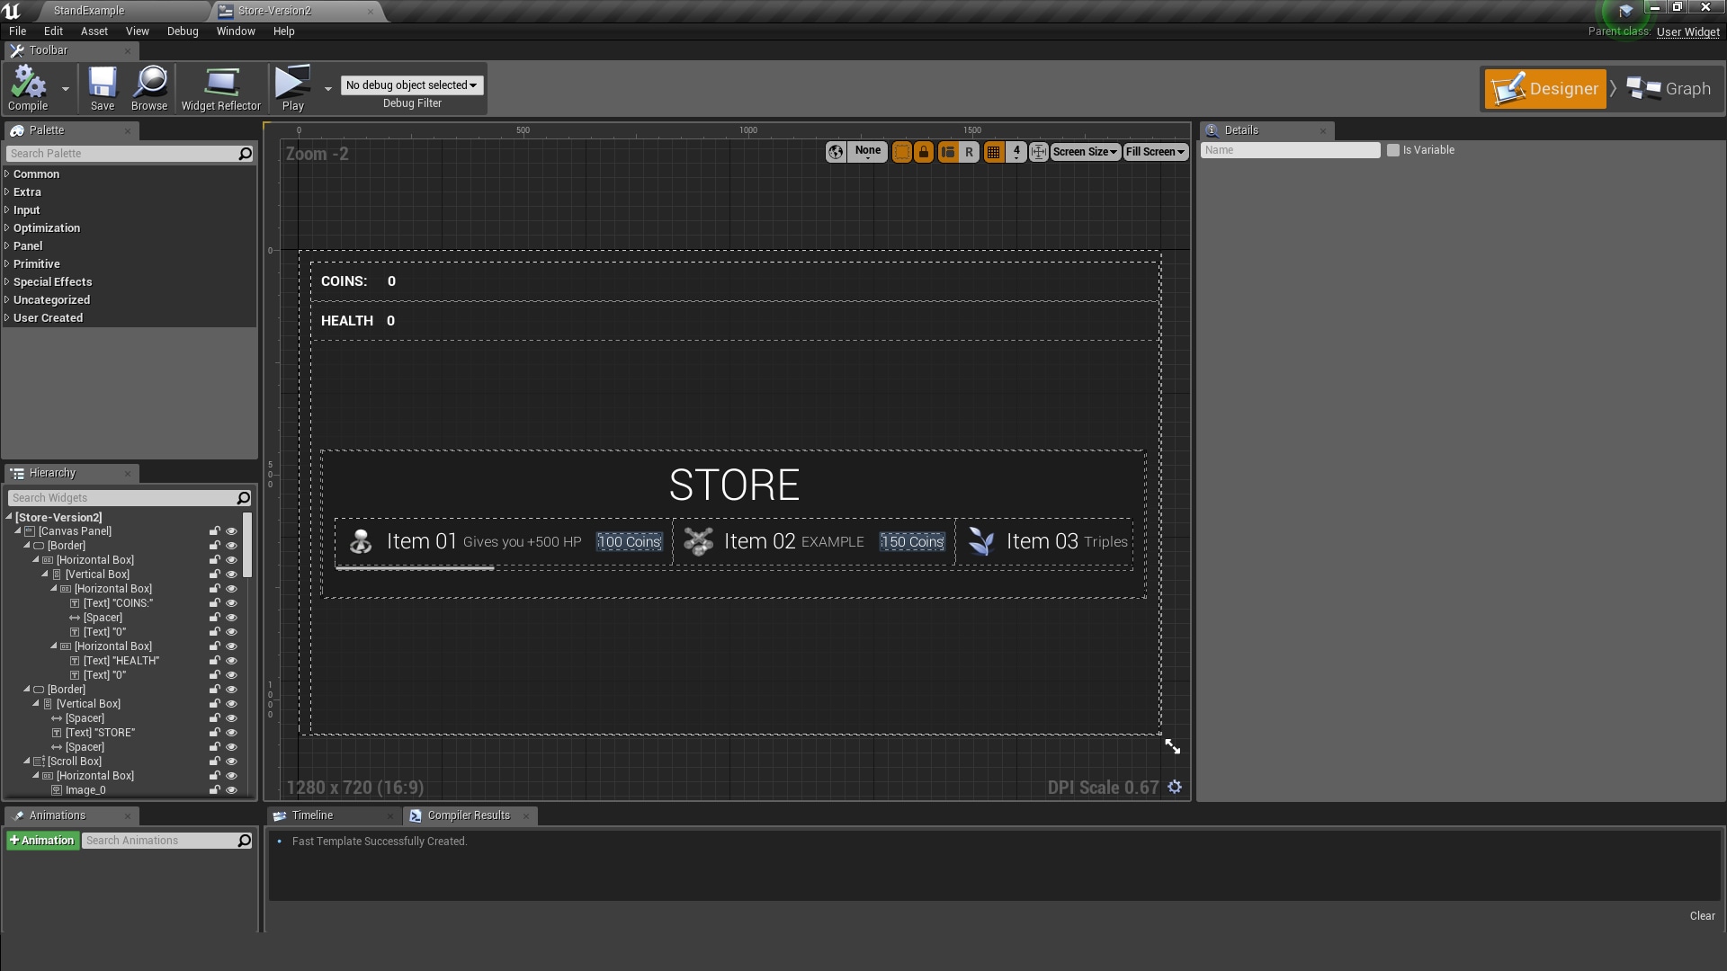This screenshot has width=1727, height=971.
Task: Click Browse to find asset
Action: 149,88
